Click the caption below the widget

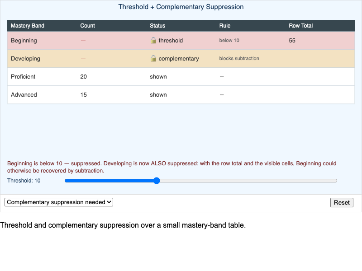tap(123, 225)
